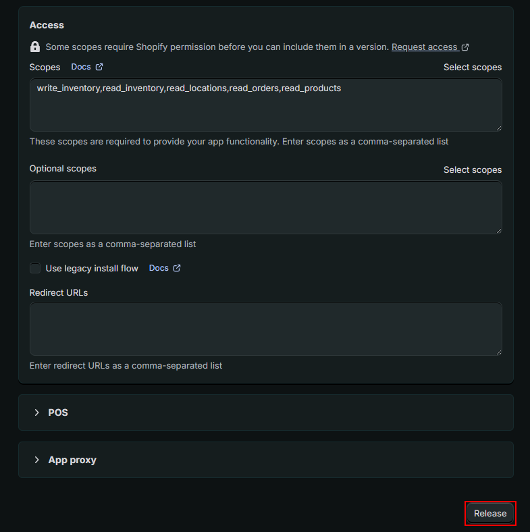
Task: Open Request access external link icon
Action: pos(465,47)
